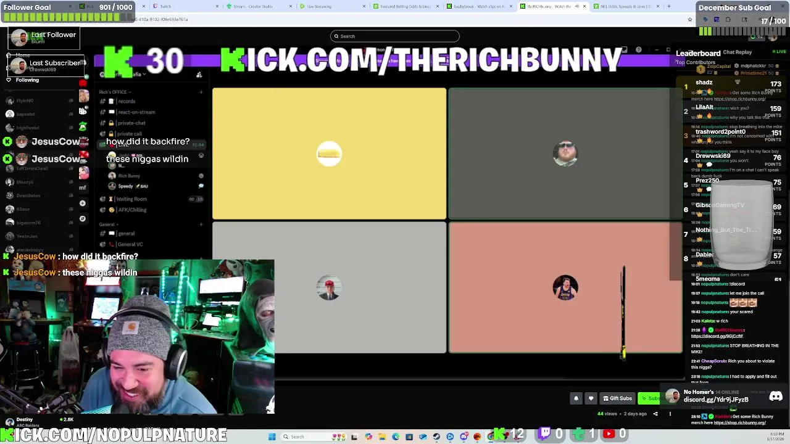This screenshot has width=790, height=444.
Task: Open Discord discover servers compass icon
Action: (x=83, y=219)
